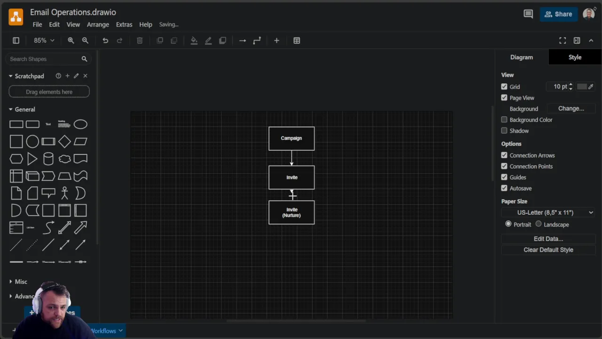602x339 pixels.
Task: Select the Landscape radio button
Action: (x=539, y=224)
